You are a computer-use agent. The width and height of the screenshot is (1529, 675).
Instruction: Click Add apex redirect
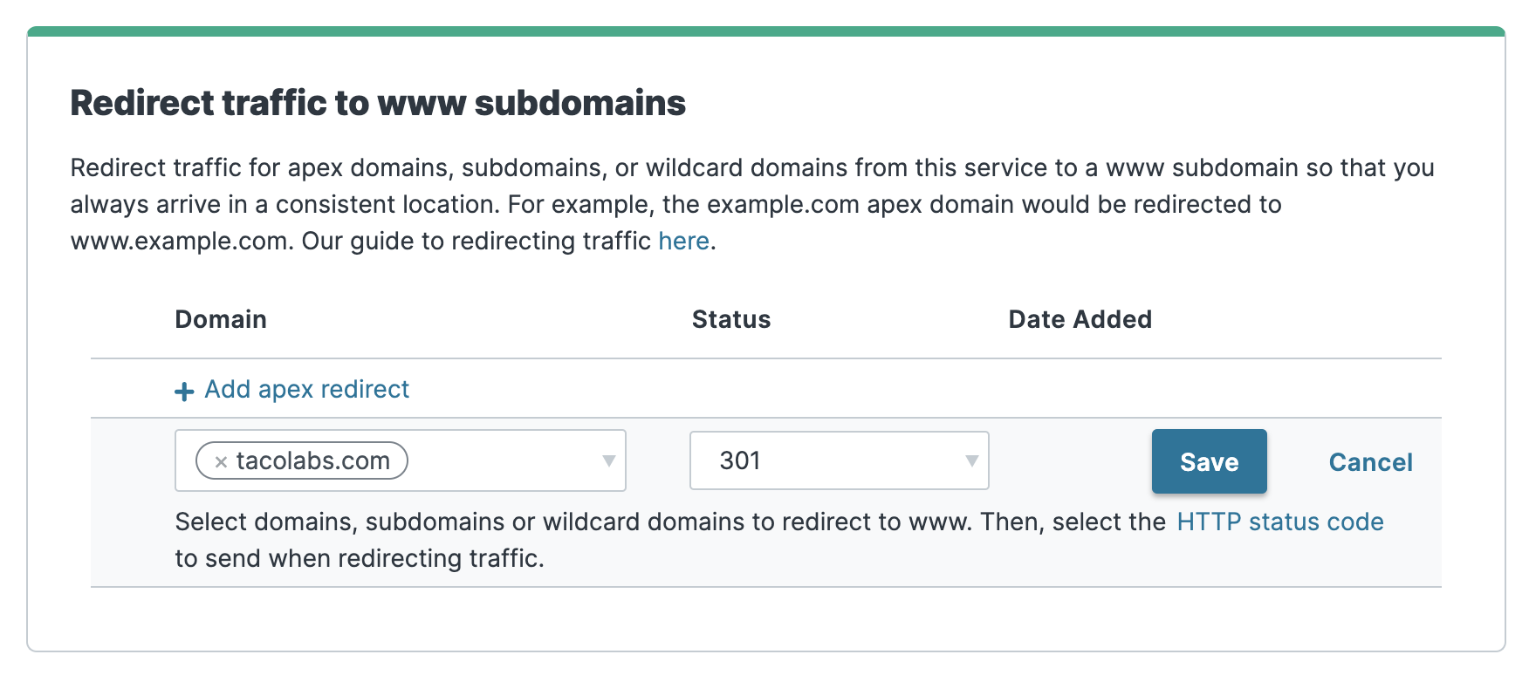pos(305,390)
